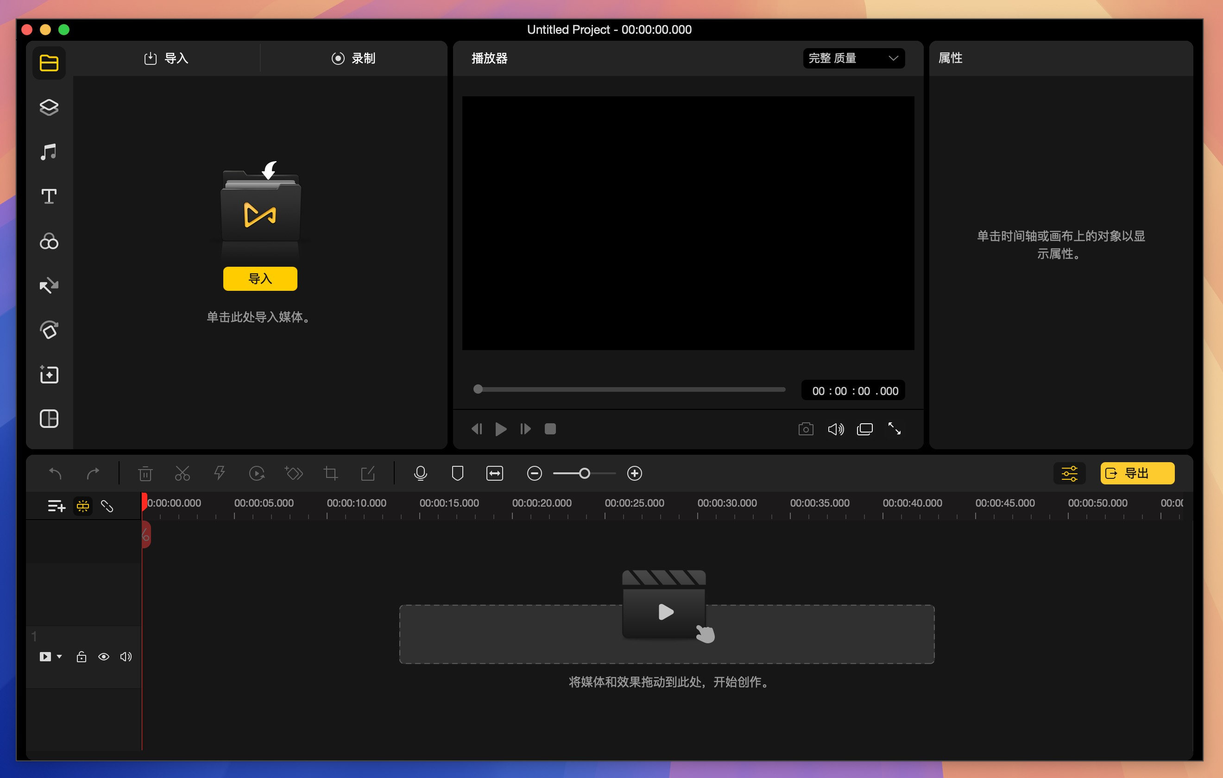Click the yellow 导入 import button
Image resolution: width=1223 pixels, height=778 pixels.
pyautogui.click(x=260, y=278)
